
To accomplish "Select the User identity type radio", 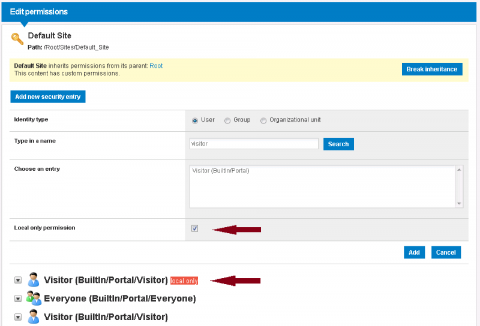I will point(195,120).
